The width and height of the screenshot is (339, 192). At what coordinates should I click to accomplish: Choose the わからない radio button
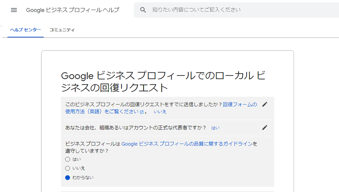point(68,177)
